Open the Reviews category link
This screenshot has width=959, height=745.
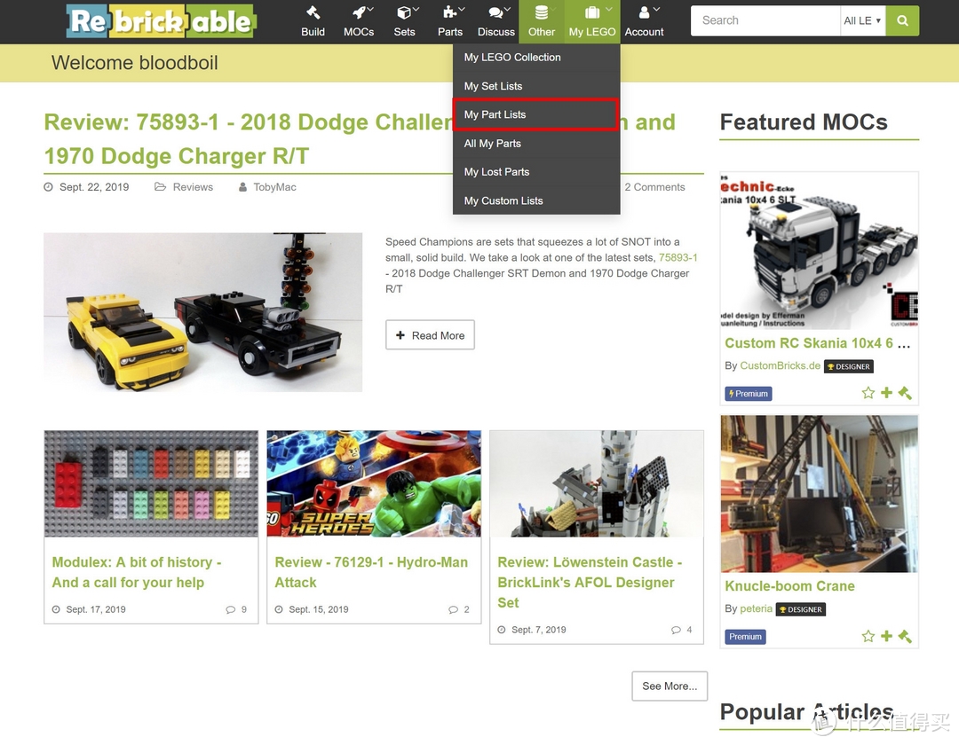point(193,187)
